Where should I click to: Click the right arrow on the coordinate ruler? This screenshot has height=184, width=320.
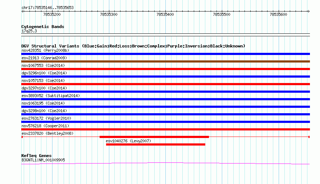tap(308, 11)
